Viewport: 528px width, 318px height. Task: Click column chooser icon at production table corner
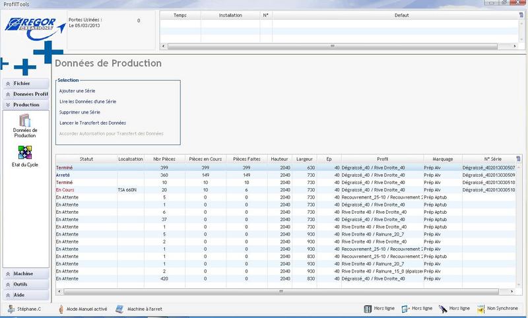(517, 158)
